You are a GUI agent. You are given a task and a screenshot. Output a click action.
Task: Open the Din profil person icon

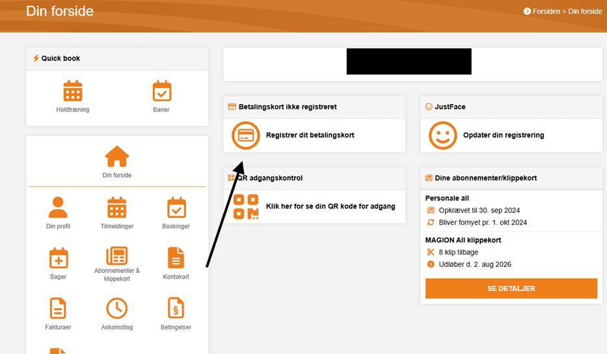pos(59,208)
